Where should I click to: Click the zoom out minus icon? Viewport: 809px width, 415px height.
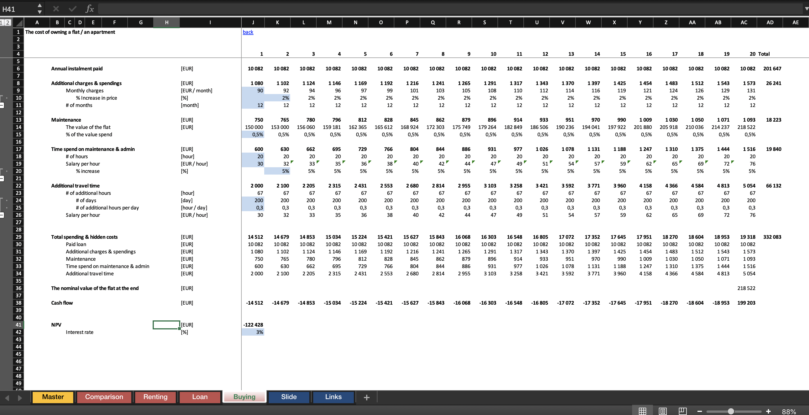coord(699,411)
